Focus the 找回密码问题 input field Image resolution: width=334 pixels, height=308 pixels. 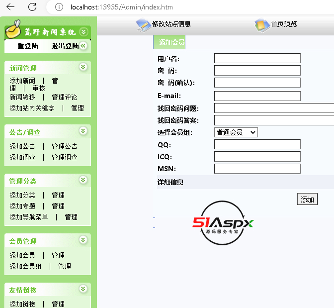click(x=274, y=108)
